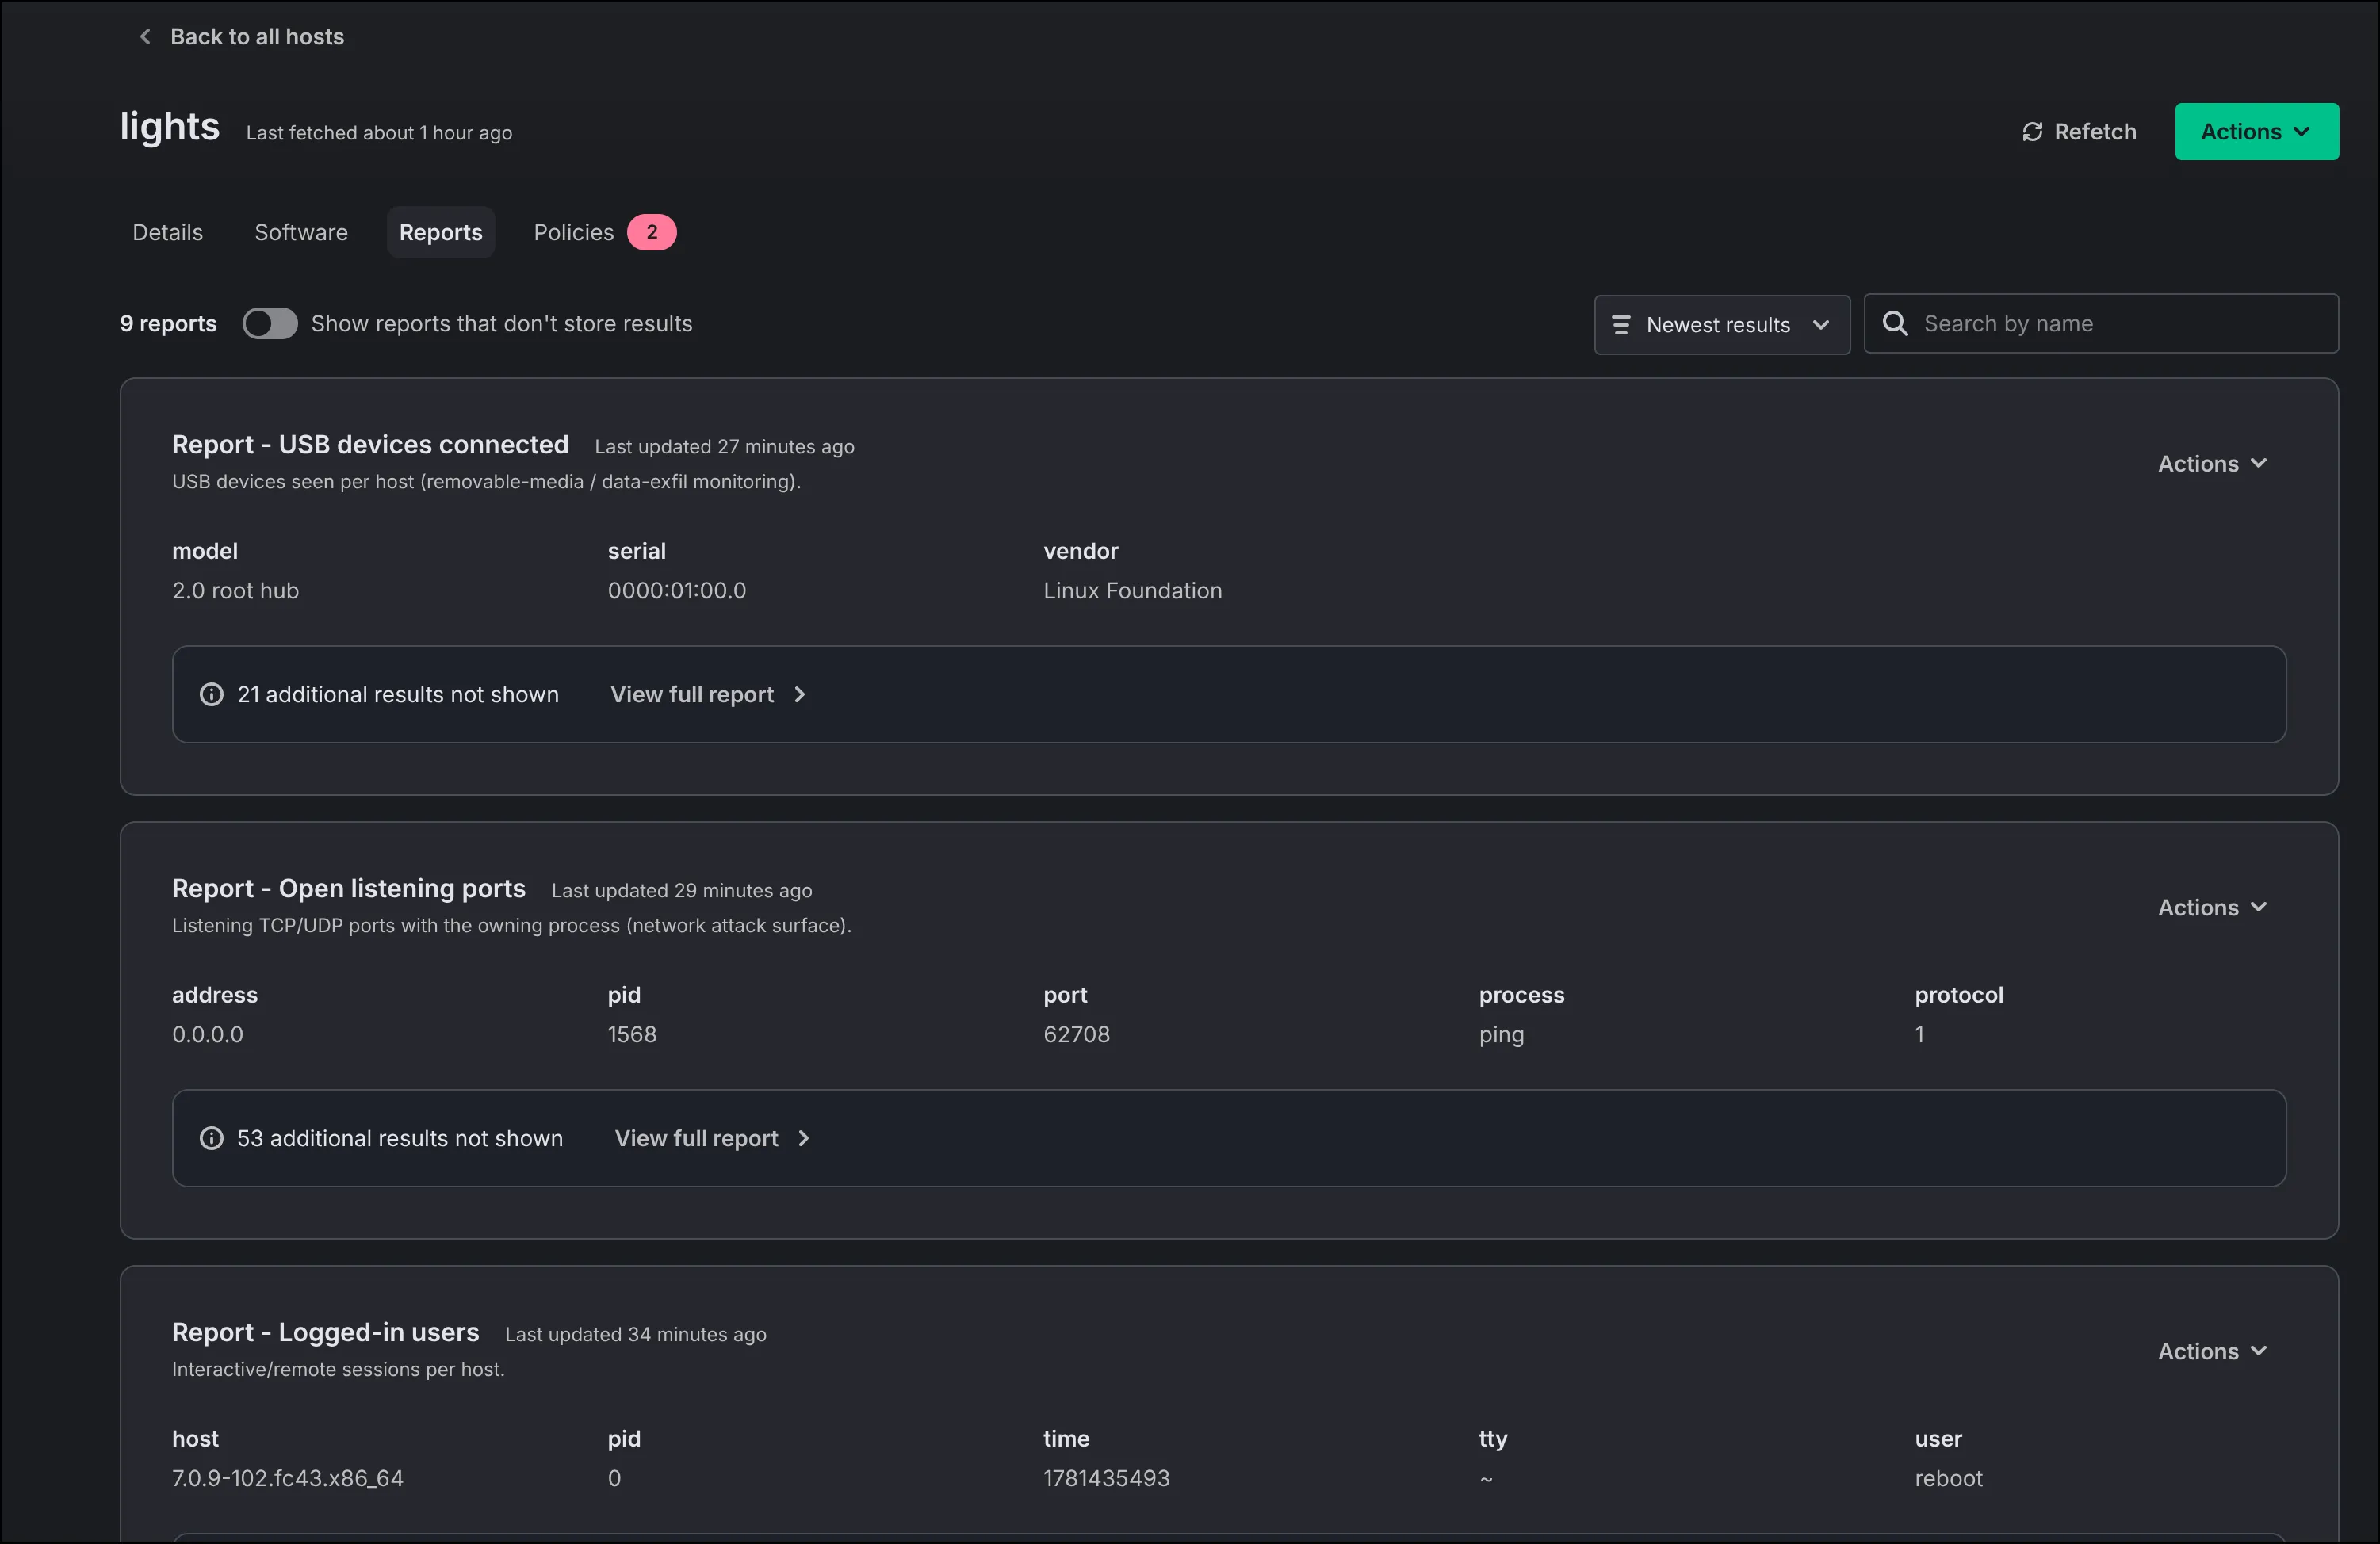The width and height of the screenshot is (2380, 1544).
Task: Click Last updated 34 minutes ago text
Action: (635, 1335)
